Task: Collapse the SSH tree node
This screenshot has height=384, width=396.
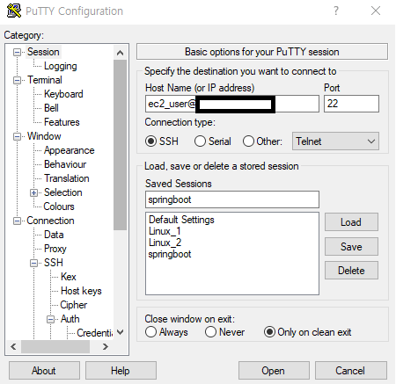Action: [33, 263]
